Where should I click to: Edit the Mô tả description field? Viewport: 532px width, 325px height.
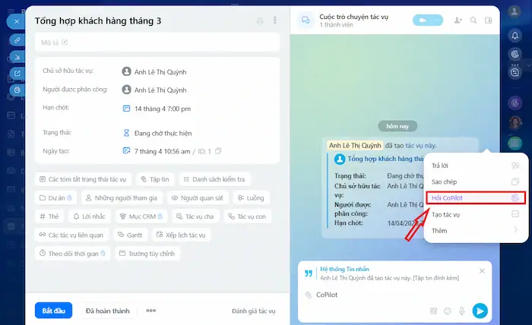coord(157,43)
